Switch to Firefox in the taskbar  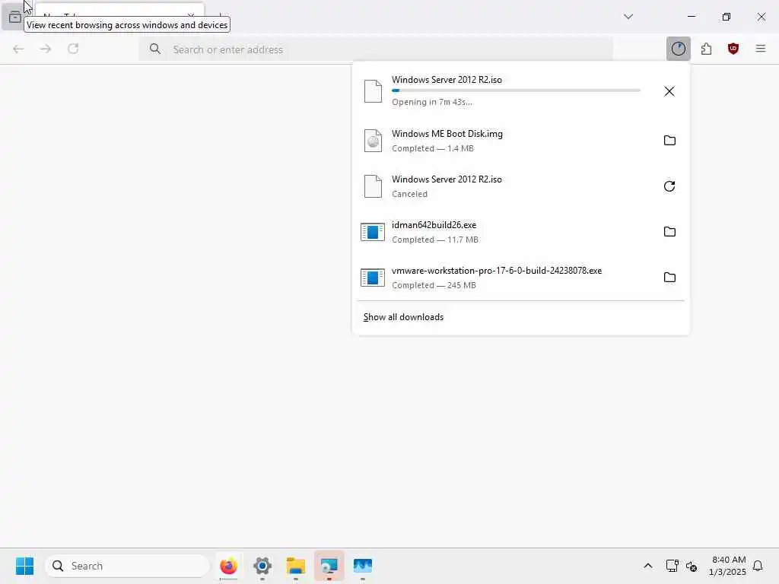click(x=228, y=566)
